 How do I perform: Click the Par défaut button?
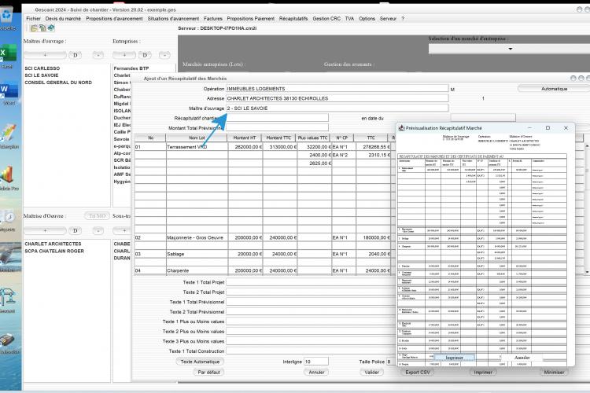click(x=208, y=373)
